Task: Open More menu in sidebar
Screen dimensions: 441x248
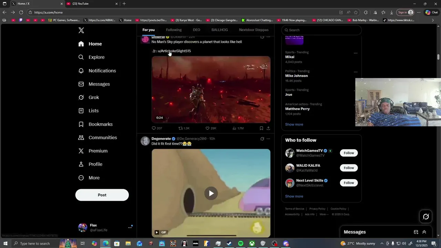Action: tap(89, 178)
